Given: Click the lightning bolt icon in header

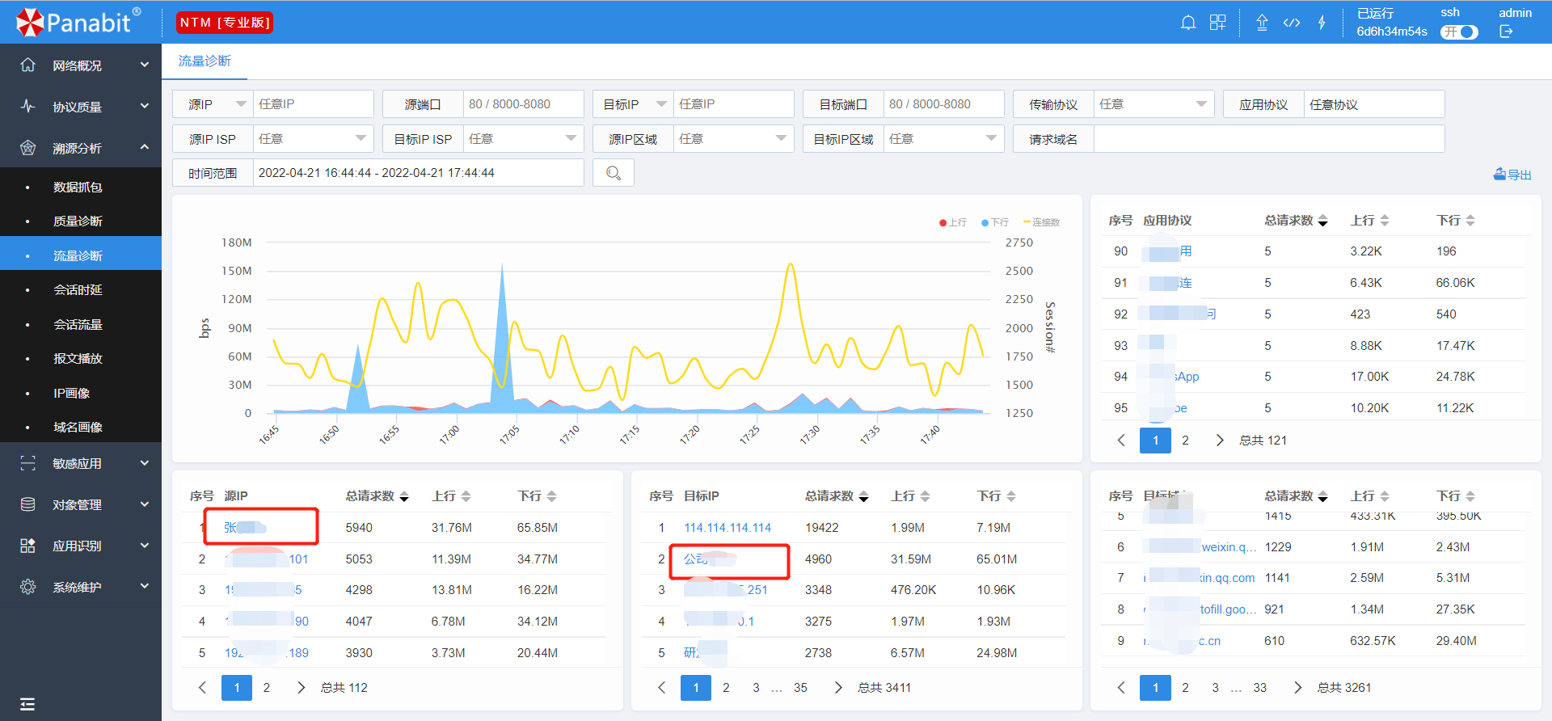Looking at the screenshot, I should (1322, 23).
